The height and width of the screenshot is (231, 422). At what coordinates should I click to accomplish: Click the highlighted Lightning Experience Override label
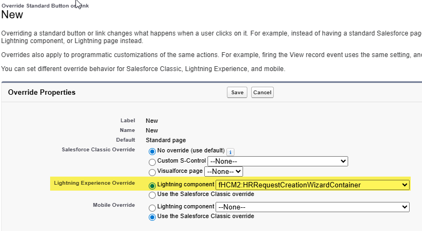click(94, 184)
